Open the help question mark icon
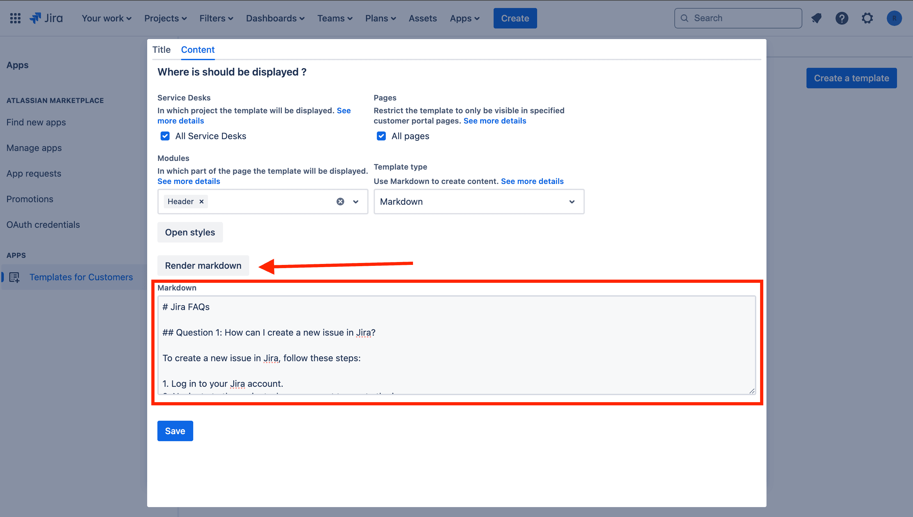The height and width of the screenshot is (517, 913). click(842, 18)
